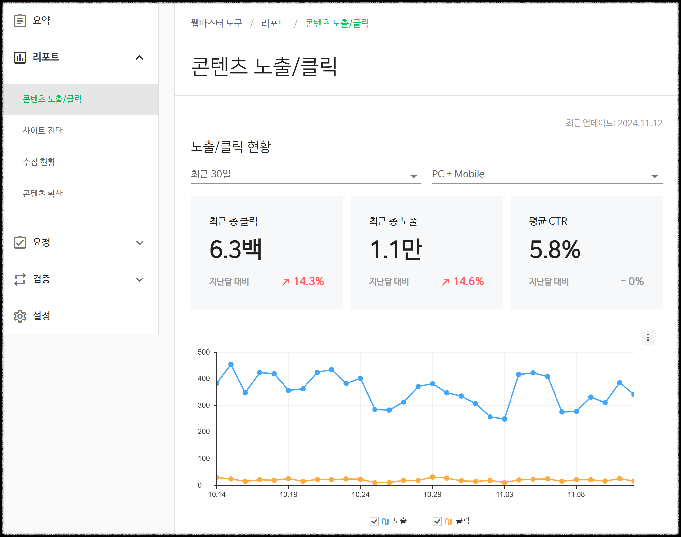Click the 리포트 breadcrumb link
Screen dimensions: 681x537
pyautogui.click(x=273, y=23)
